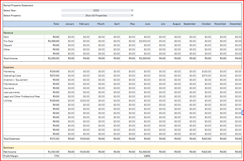The width and height of the screenshot is (244, 161).
Task: Select the Pro-Rata total cell $2,500.00
Action: (52, 41)
